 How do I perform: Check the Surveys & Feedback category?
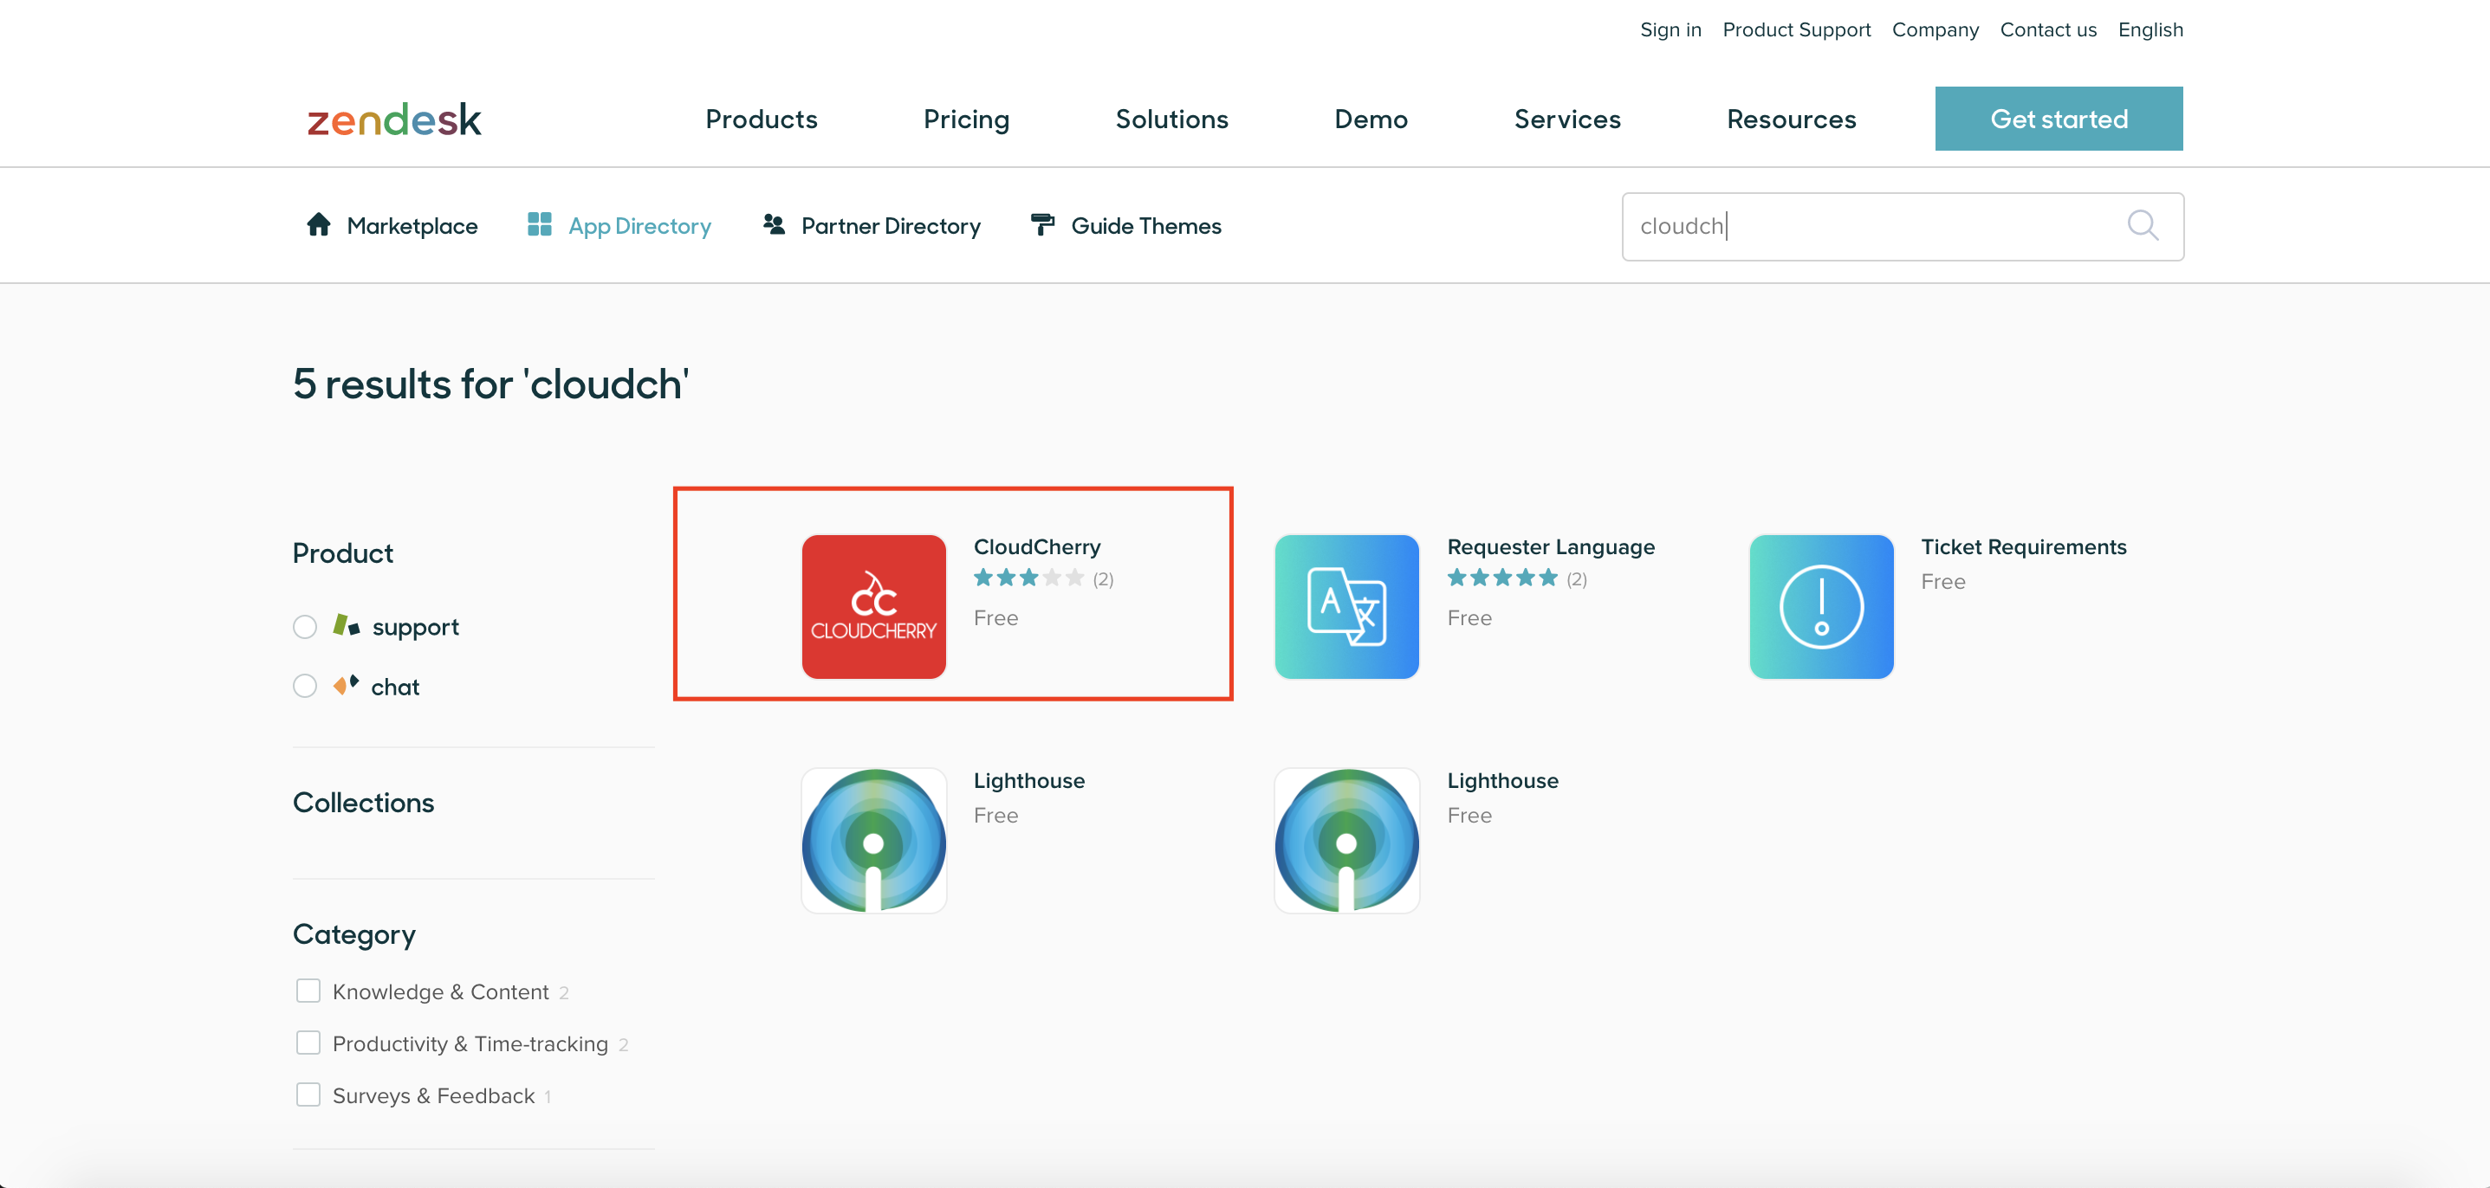click(x=308, y=1095)
